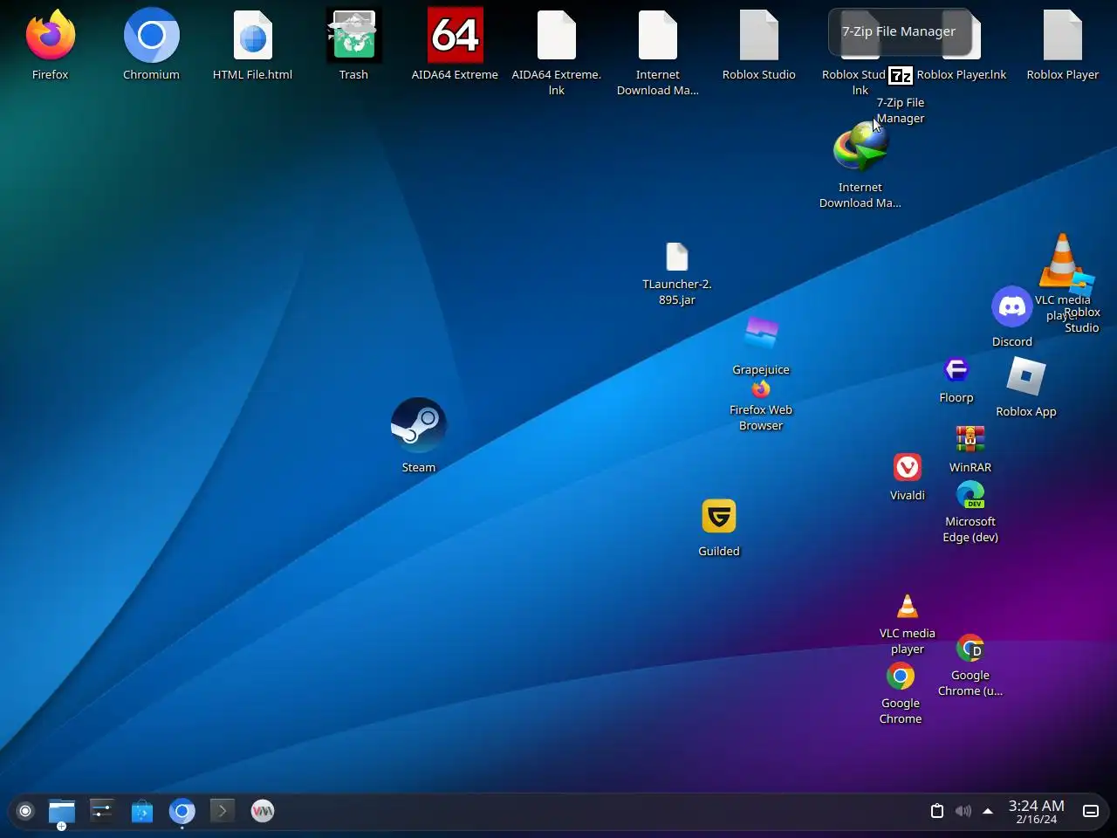Screen dimensions: 1117x838
Task: Click the large VLC media player cone
Action: (x=1062, y=260)
